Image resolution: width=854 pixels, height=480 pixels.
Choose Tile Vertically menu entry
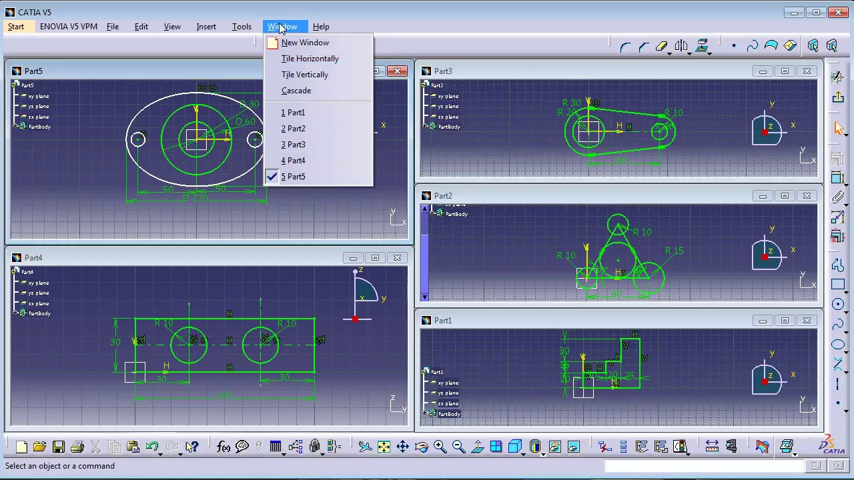tap(318, 75)
